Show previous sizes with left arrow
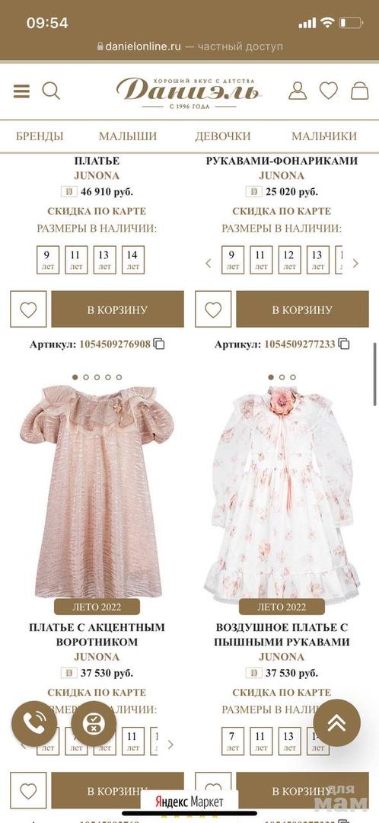 (x=208, y=263)
